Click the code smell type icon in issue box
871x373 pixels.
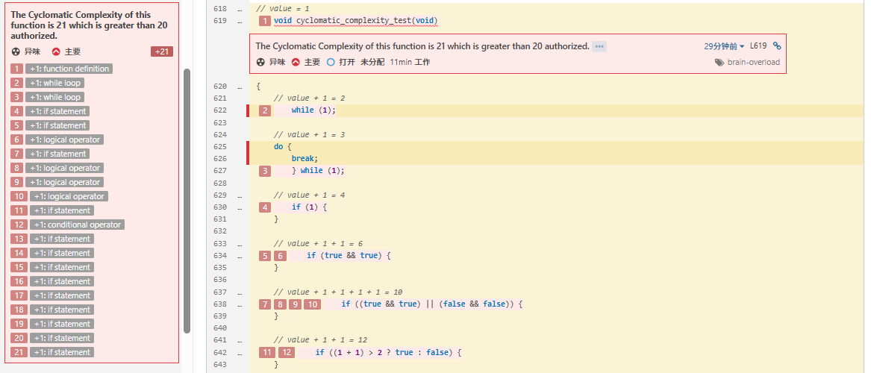point(260,62)
